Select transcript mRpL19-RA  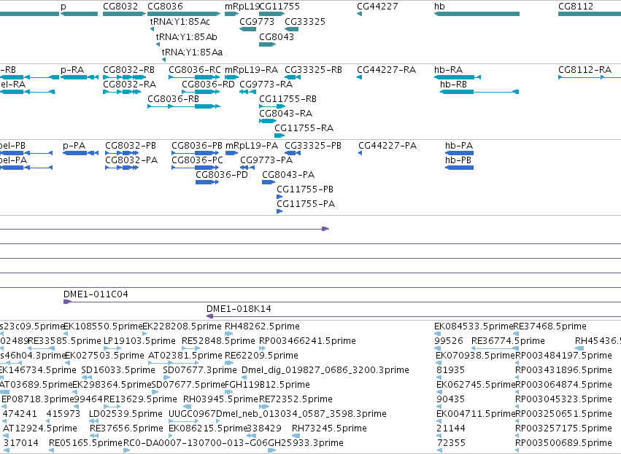click(252, 70)
